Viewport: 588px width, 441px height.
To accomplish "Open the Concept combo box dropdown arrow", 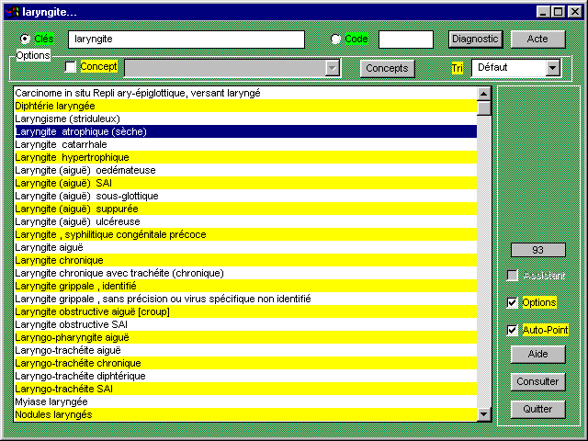I will pos(333,68).
